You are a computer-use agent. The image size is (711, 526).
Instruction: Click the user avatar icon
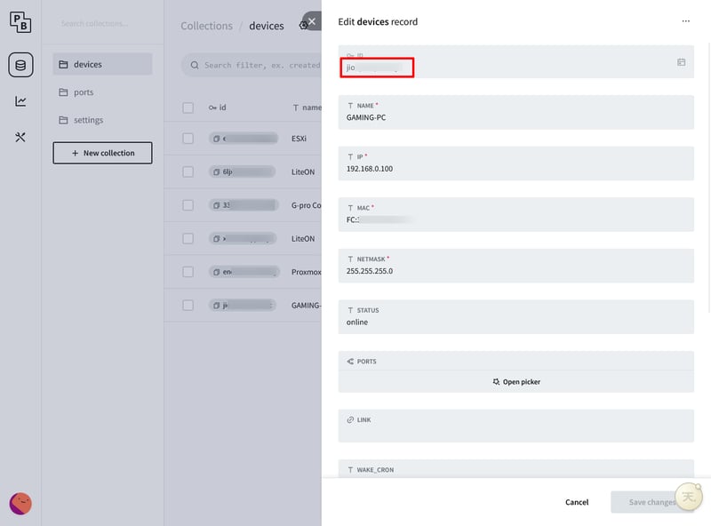[20, 504]
